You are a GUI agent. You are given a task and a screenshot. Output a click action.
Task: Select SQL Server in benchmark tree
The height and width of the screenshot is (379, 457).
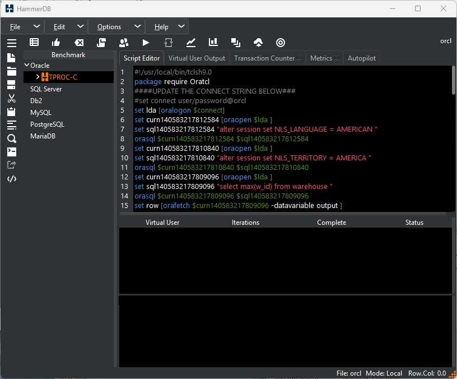pyautogui.click(x=46, y=89)
